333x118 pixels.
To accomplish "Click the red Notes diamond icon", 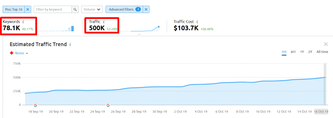I will (x=12, y=53).
